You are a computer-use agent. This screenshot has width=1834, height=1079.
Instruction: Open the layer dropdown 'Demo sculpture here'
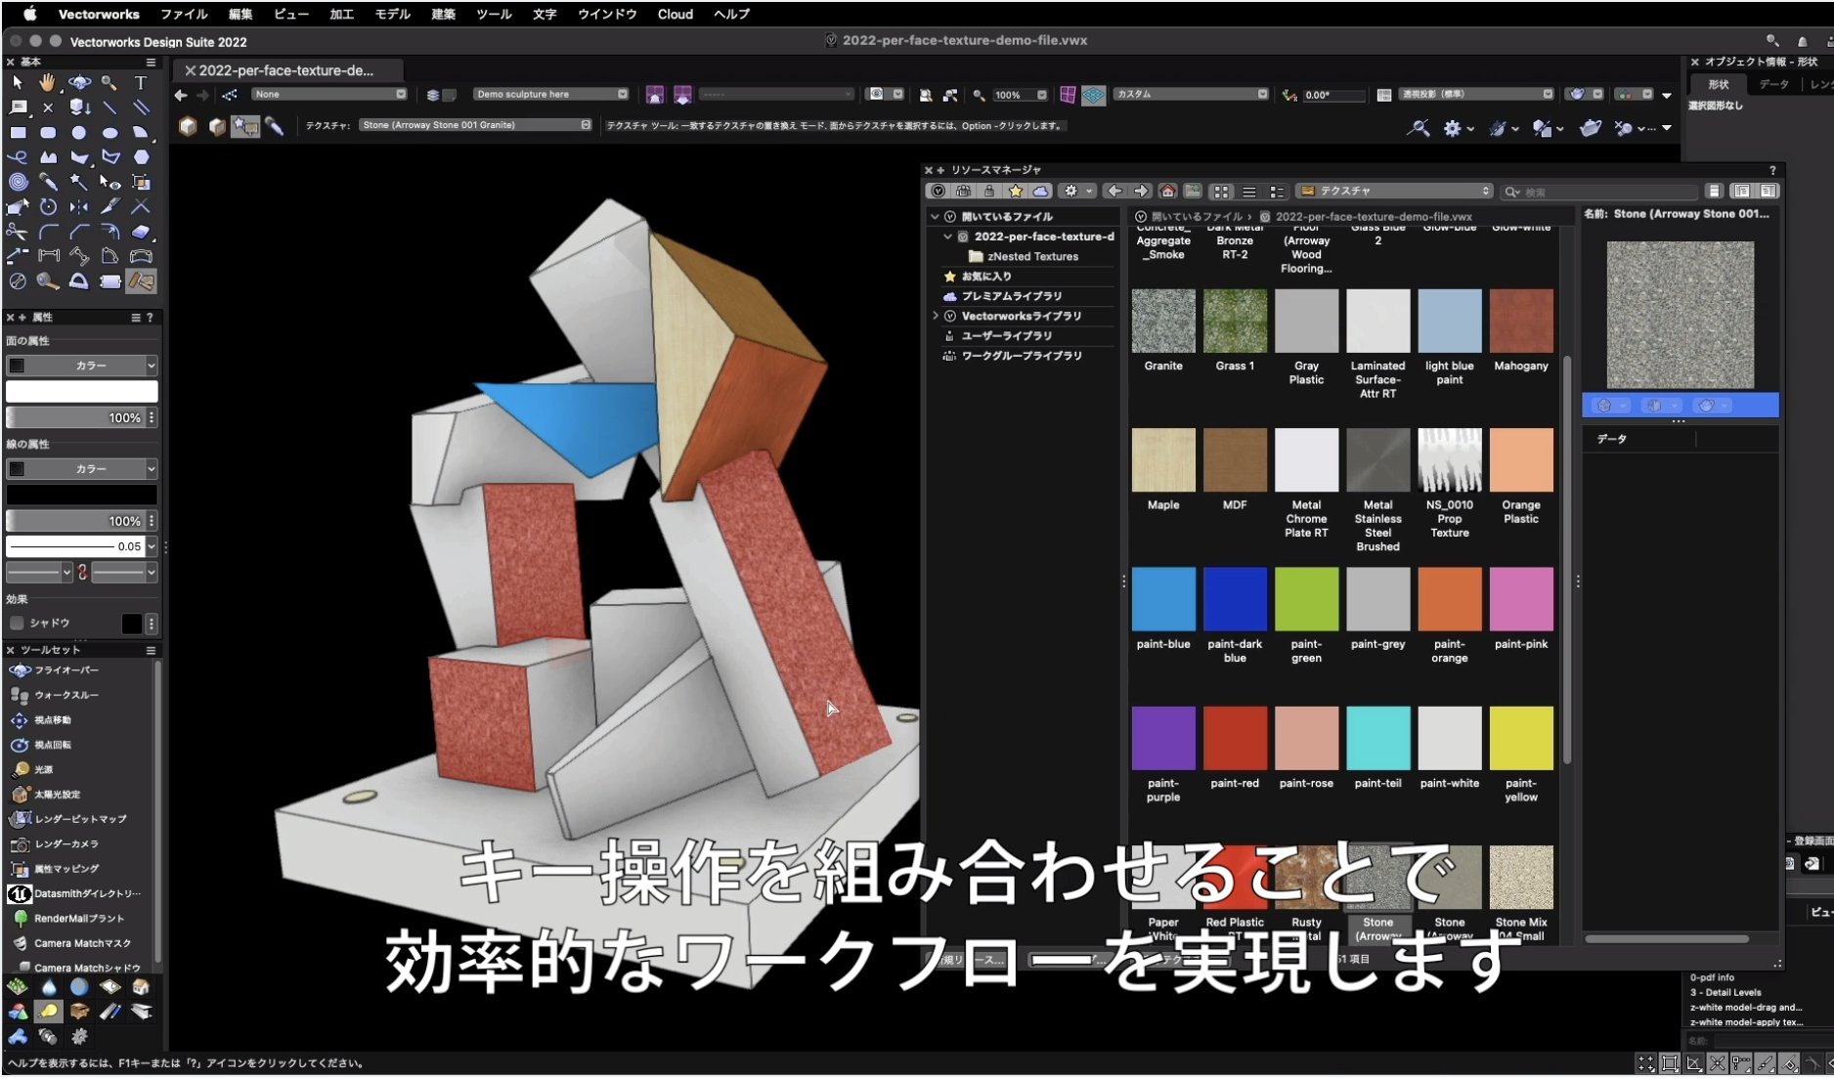(x=551, y=94)
